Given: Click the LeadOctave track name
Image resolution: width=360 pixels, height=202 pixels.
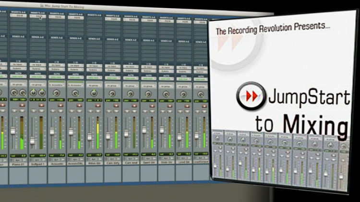Looking at the screenshot, I should pos(201,162).
